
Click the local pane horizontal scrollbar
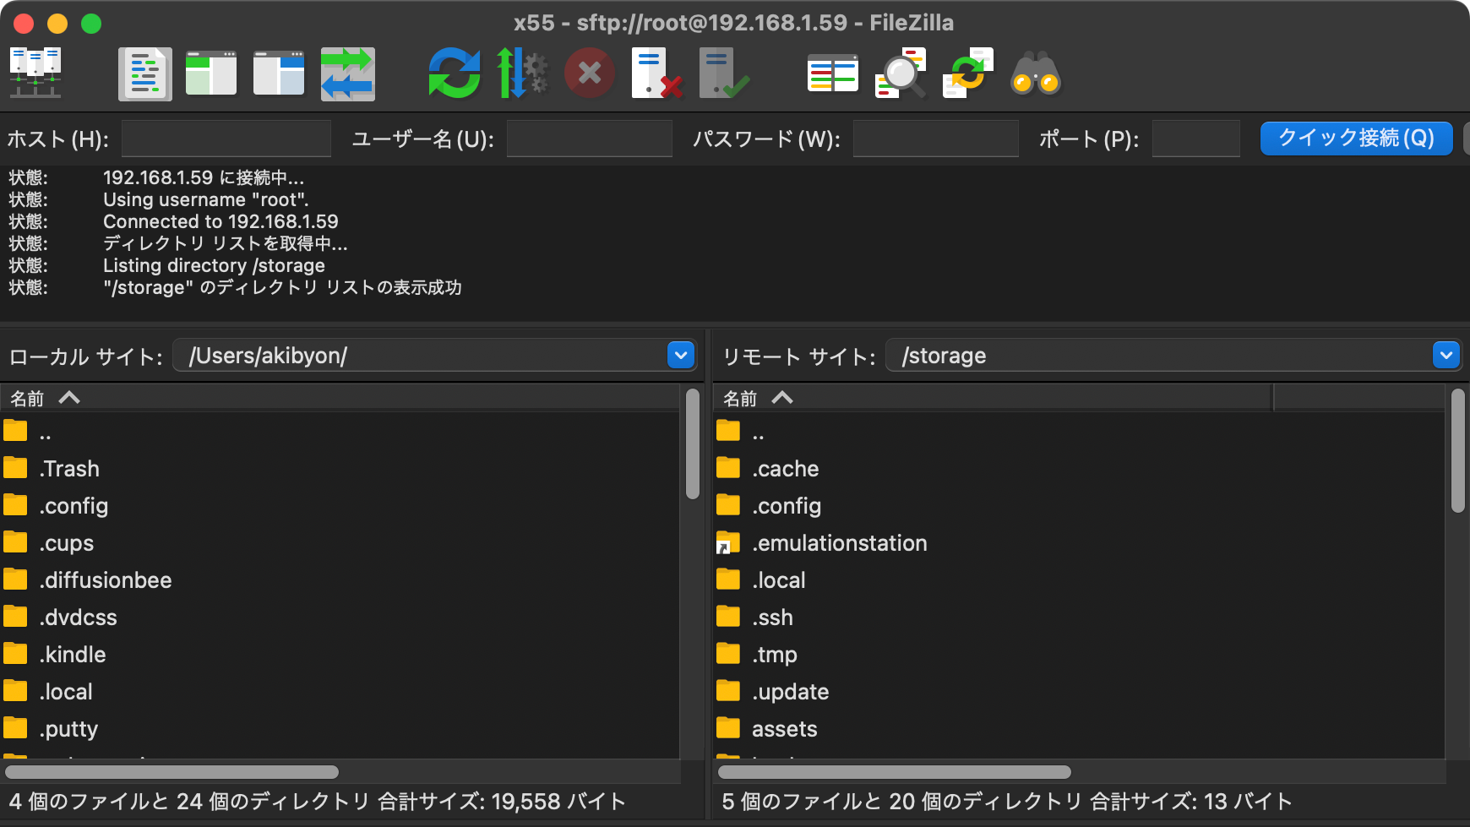(x=171, y=772)
